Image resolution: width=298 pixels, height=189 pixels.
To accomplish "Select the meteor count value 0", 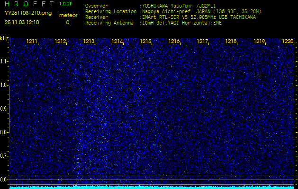I will 67,22.
